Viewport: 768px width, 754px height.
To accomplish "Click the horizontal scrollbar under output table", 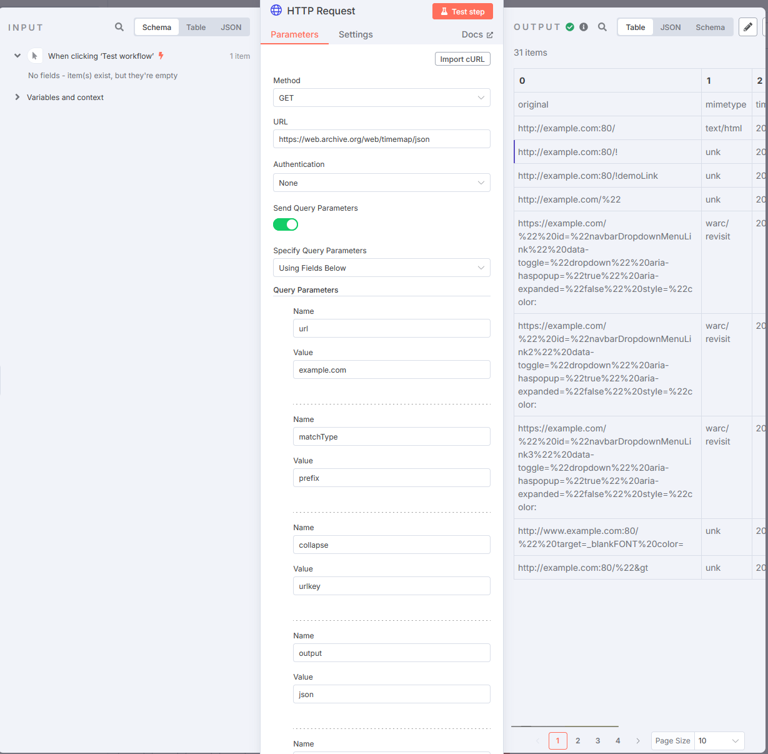I will (x=565, y=726).
